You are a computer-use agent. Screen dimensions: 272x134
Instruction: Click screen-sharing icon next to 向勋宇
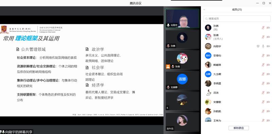(258, 46)
